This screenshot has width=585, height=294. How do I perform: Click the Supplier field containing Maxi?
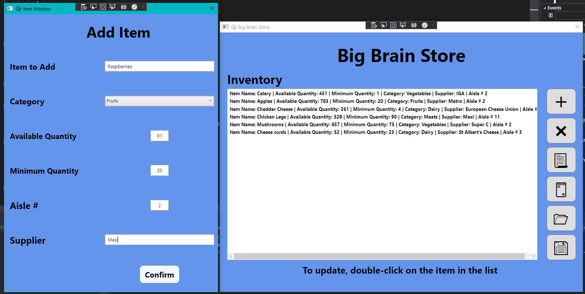point(159,240)
